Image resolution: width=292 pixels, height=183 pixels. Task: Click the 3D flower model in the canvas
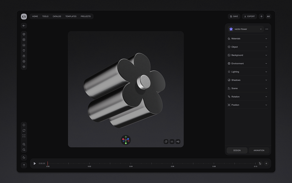(x=124, y=90)
